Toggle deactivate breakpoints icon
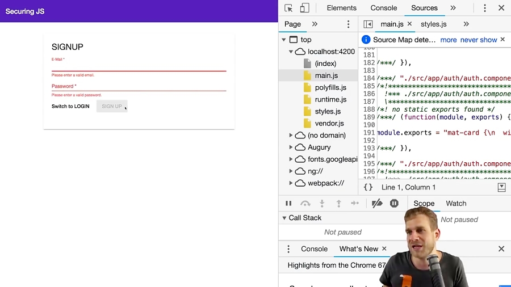This screenshot has width=511, height=287. click(377, 204)
